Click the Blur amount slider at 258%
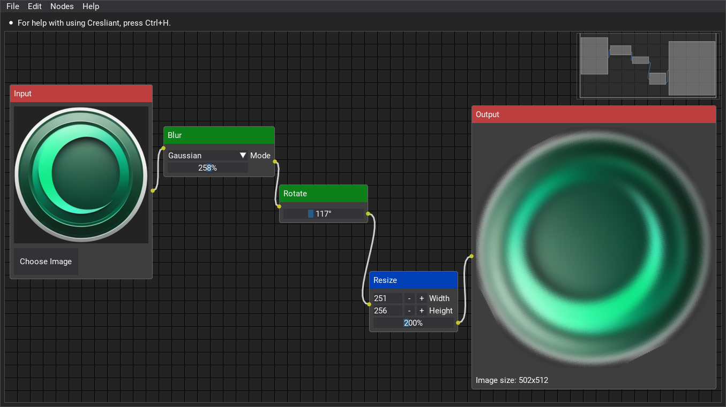Image resolution: width=726 pixels, height=407 pixels. point(208,168)
